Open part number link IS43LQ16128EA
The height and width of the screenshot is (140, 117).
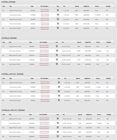[45, 82]
